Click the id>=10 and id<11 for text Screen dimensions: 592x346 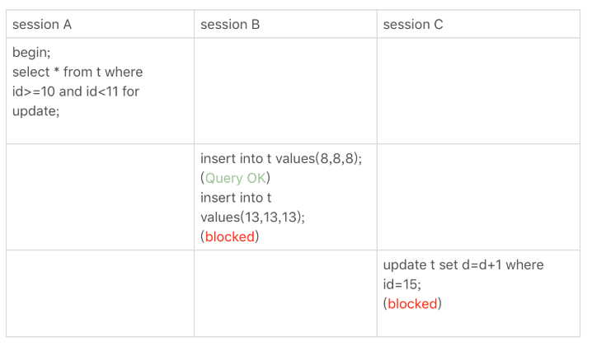[x=76, y=91]
